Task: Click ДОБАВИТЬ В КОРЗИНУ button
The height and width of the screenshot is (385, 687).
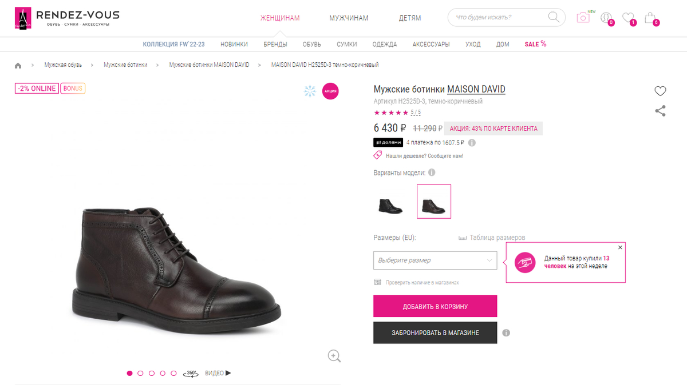Action: [x=435, y=306]
